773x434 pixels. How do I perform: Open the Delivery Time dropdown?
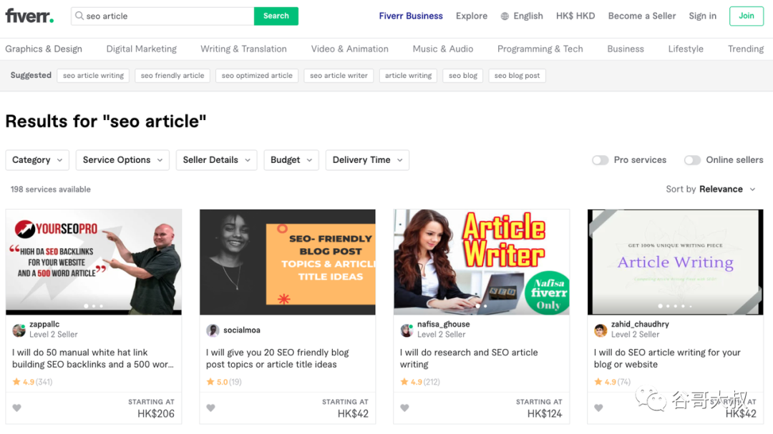coord(367,160)
